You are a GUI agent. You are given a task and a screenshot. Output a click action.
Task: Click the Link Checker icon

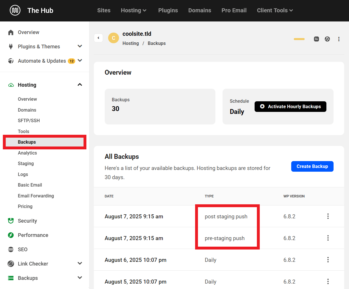(x=11, y=264)
